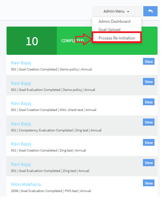Click '001 | Goal Creation Completed | Zing test | Annual' text

pos(48,151)
